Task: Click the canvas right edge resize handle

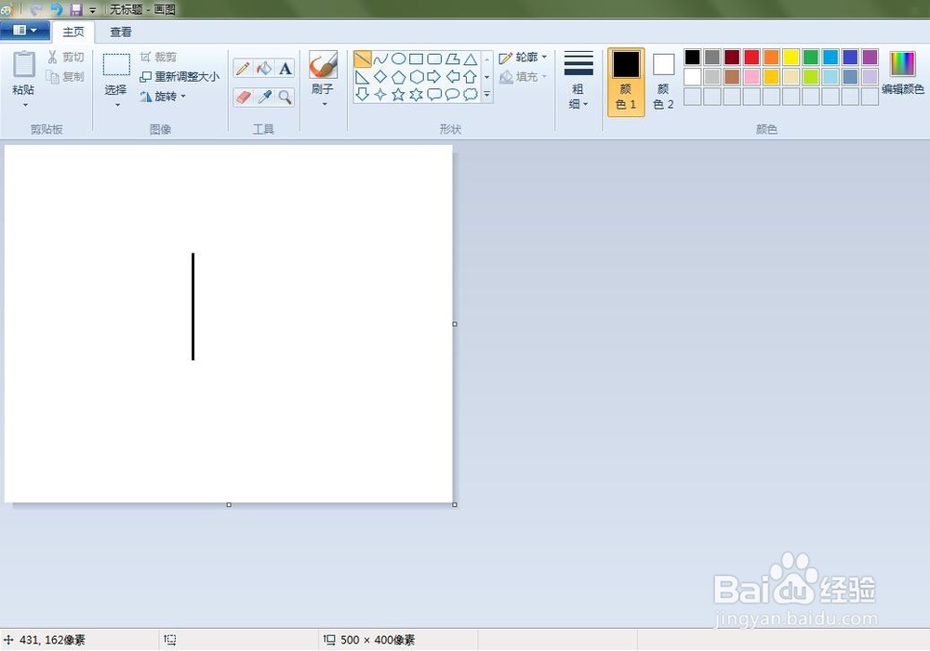Action: tap(455, 324)
